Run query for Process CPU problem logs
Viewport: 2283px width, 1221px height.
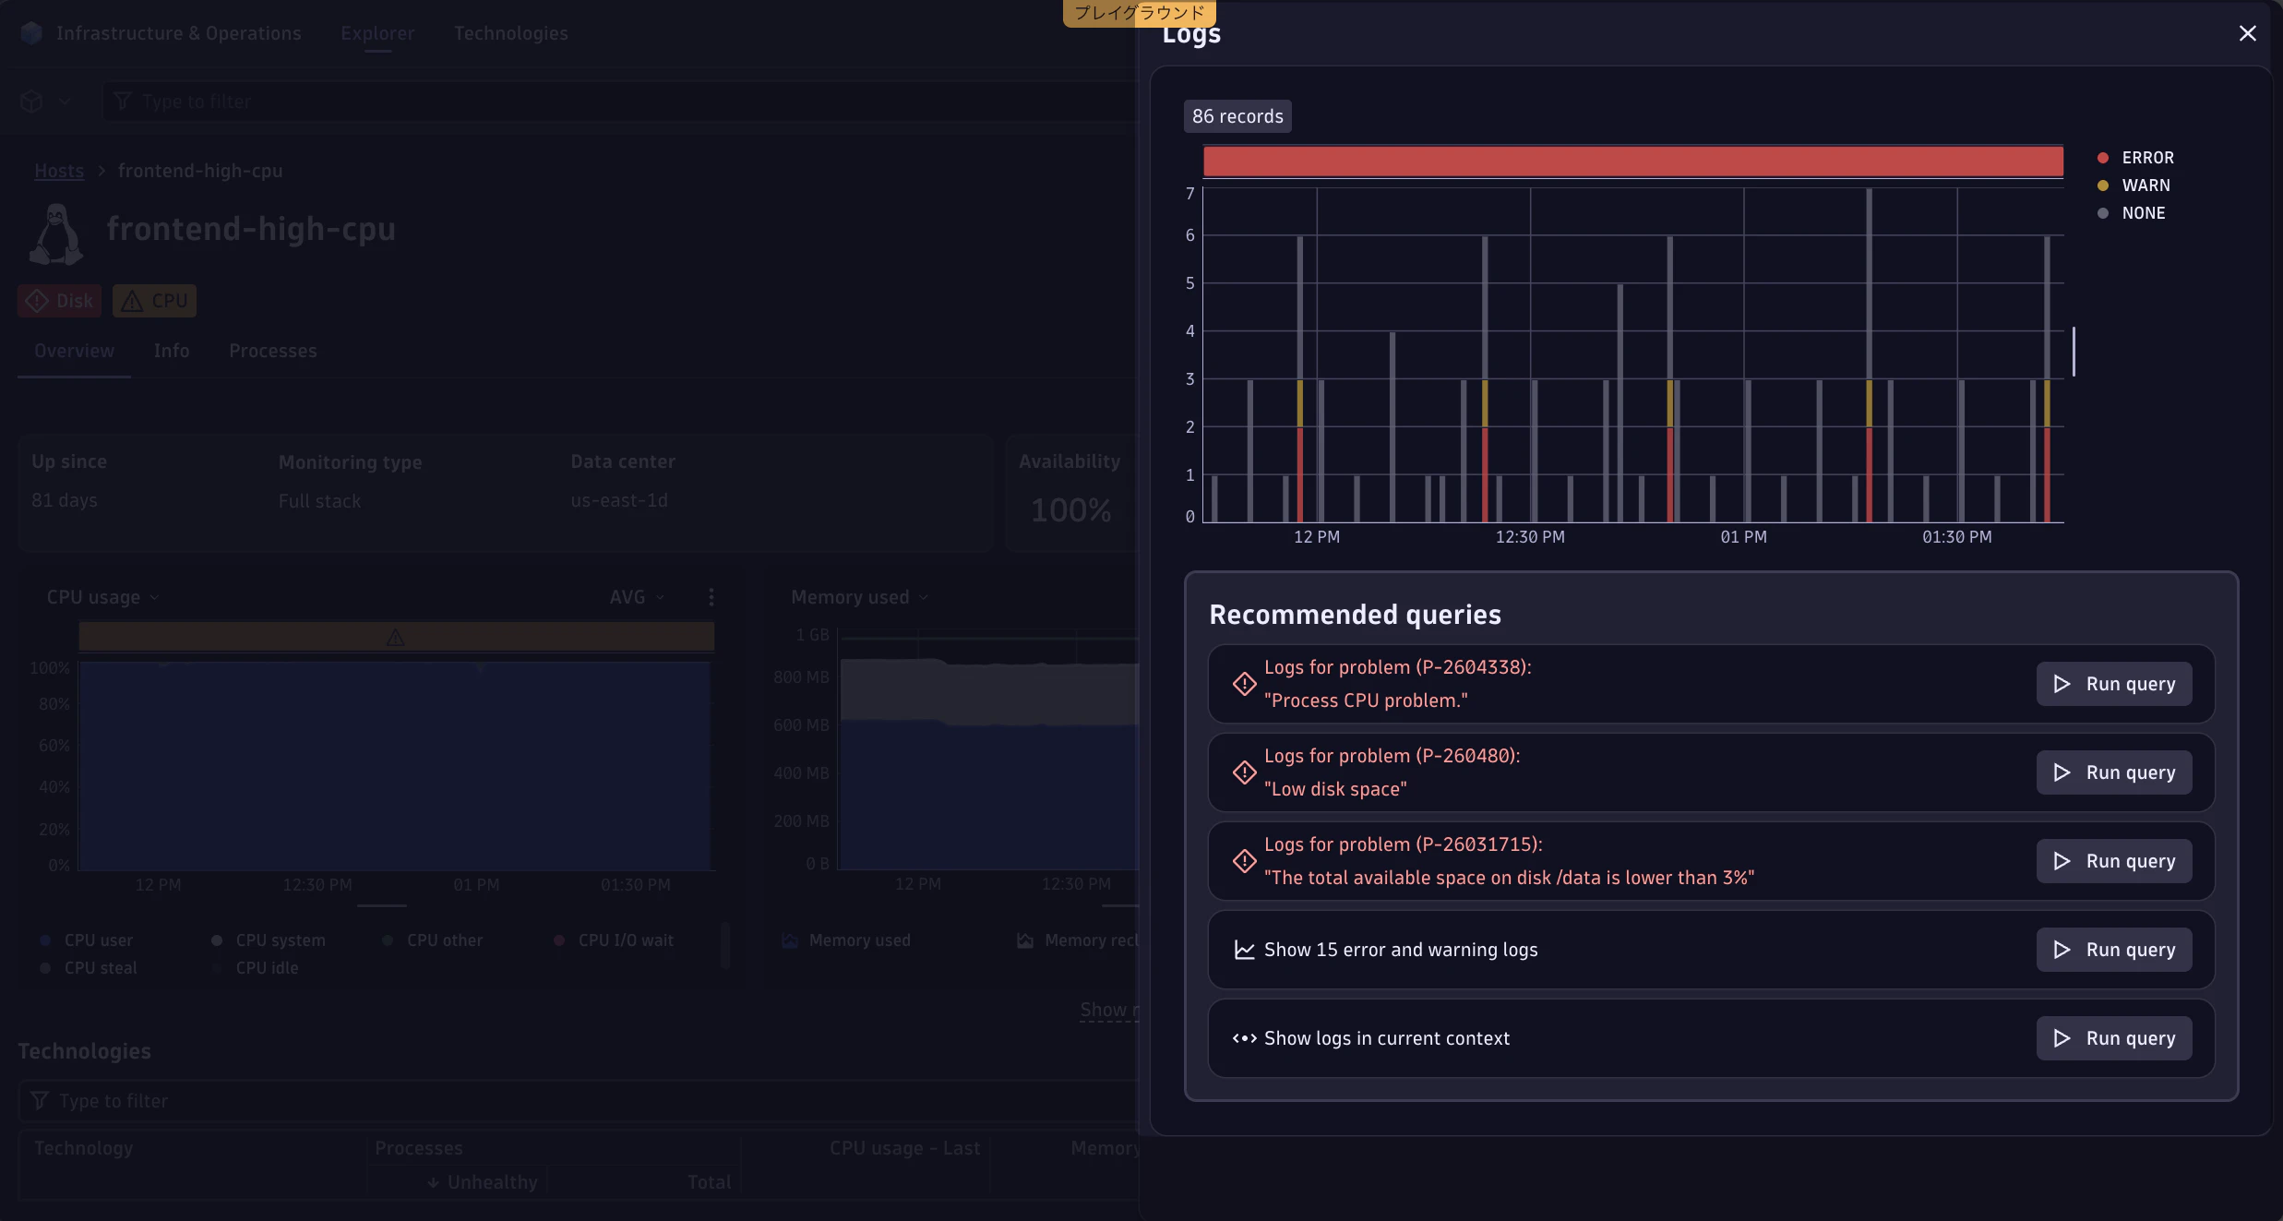[x=2113, y=684]
